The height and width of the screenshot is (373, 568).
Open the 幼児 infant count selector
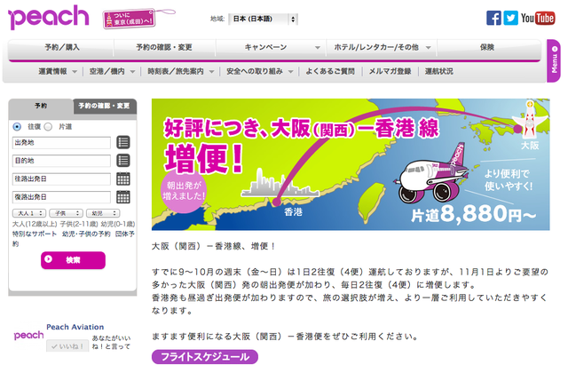click(x=103, y=213)
